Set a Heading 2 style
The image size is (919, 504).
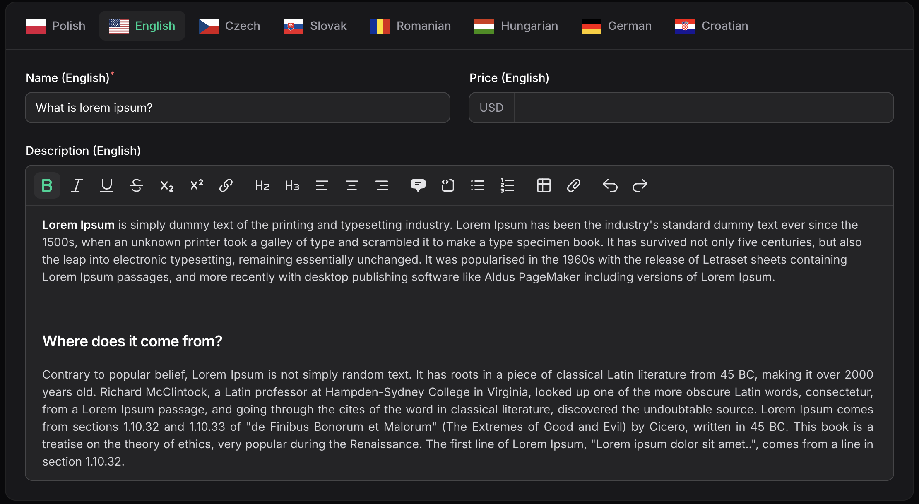(262, 185)
